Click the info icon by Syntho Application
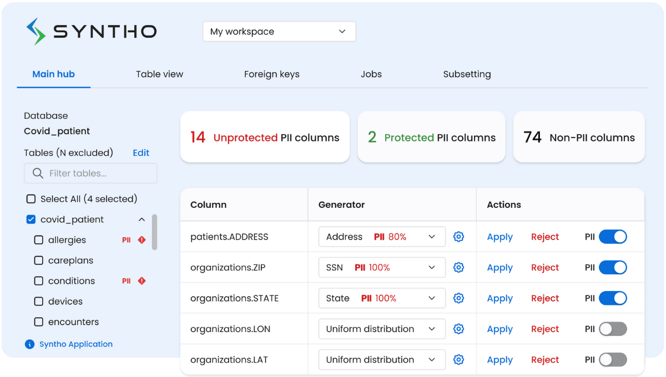Image resolution: width=666 pixels, height=377 pixels. click(30, 344)
